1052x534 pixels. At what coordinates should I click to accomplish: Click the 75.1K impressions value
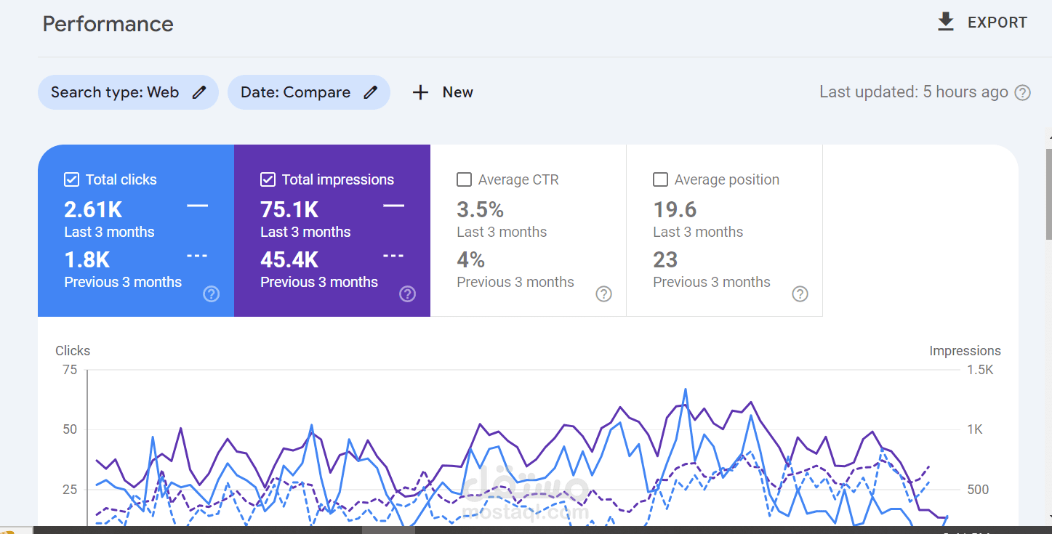[x=289, y=210]
